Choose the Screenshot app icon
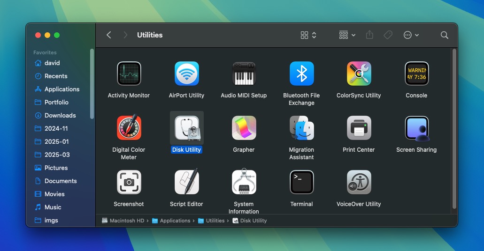Screen dimensions: 484x251 point(129,182)
